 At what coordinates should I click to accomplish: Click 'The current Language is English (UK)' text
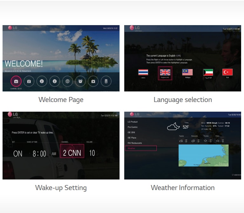pyautogui.click(x=164, y=56)
